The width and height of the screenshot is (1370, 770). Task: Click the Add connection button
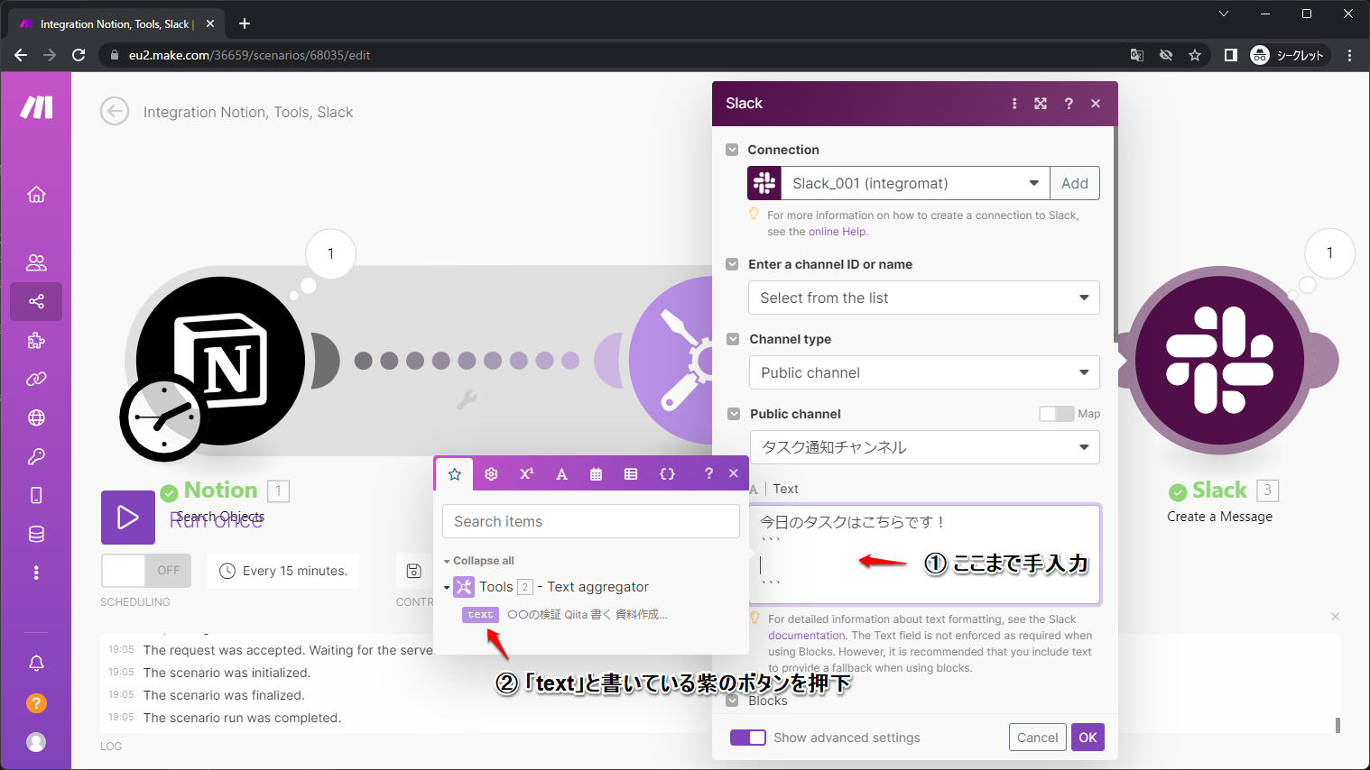pos(1074,183)
